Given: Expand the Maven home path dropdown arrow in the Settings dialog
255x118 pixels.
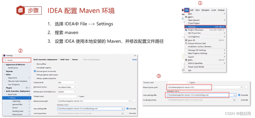Looking at the screenshot, I should coord(130,101).
